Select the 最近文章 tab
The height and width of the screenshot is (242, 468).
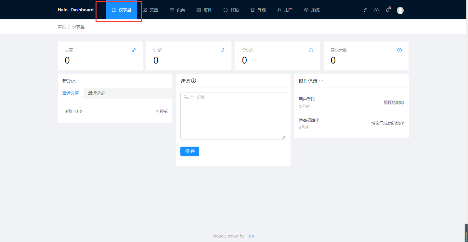pyautogui.click(x=71, y=93)
